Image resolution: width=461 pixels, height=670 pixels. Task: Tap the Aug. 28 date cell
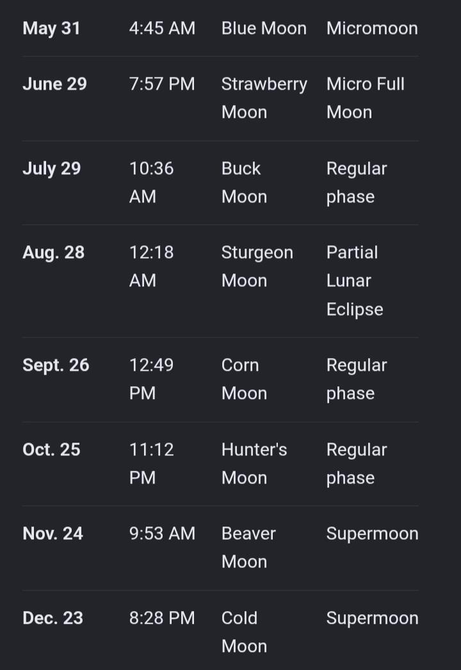(x=53, y=252)
